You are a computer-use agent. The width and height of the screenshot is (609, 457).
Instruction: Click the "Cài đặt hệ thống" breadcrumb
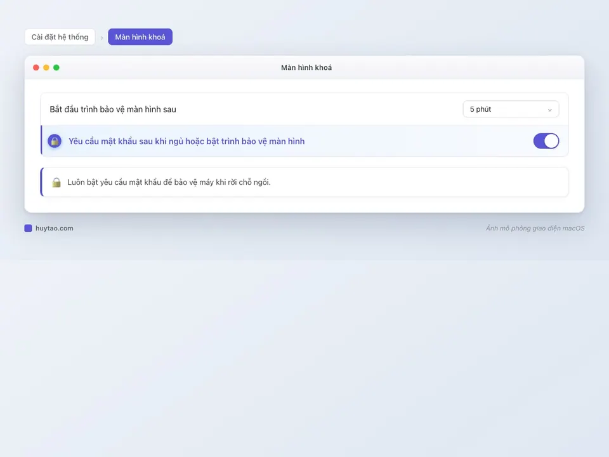coord(60,37)
